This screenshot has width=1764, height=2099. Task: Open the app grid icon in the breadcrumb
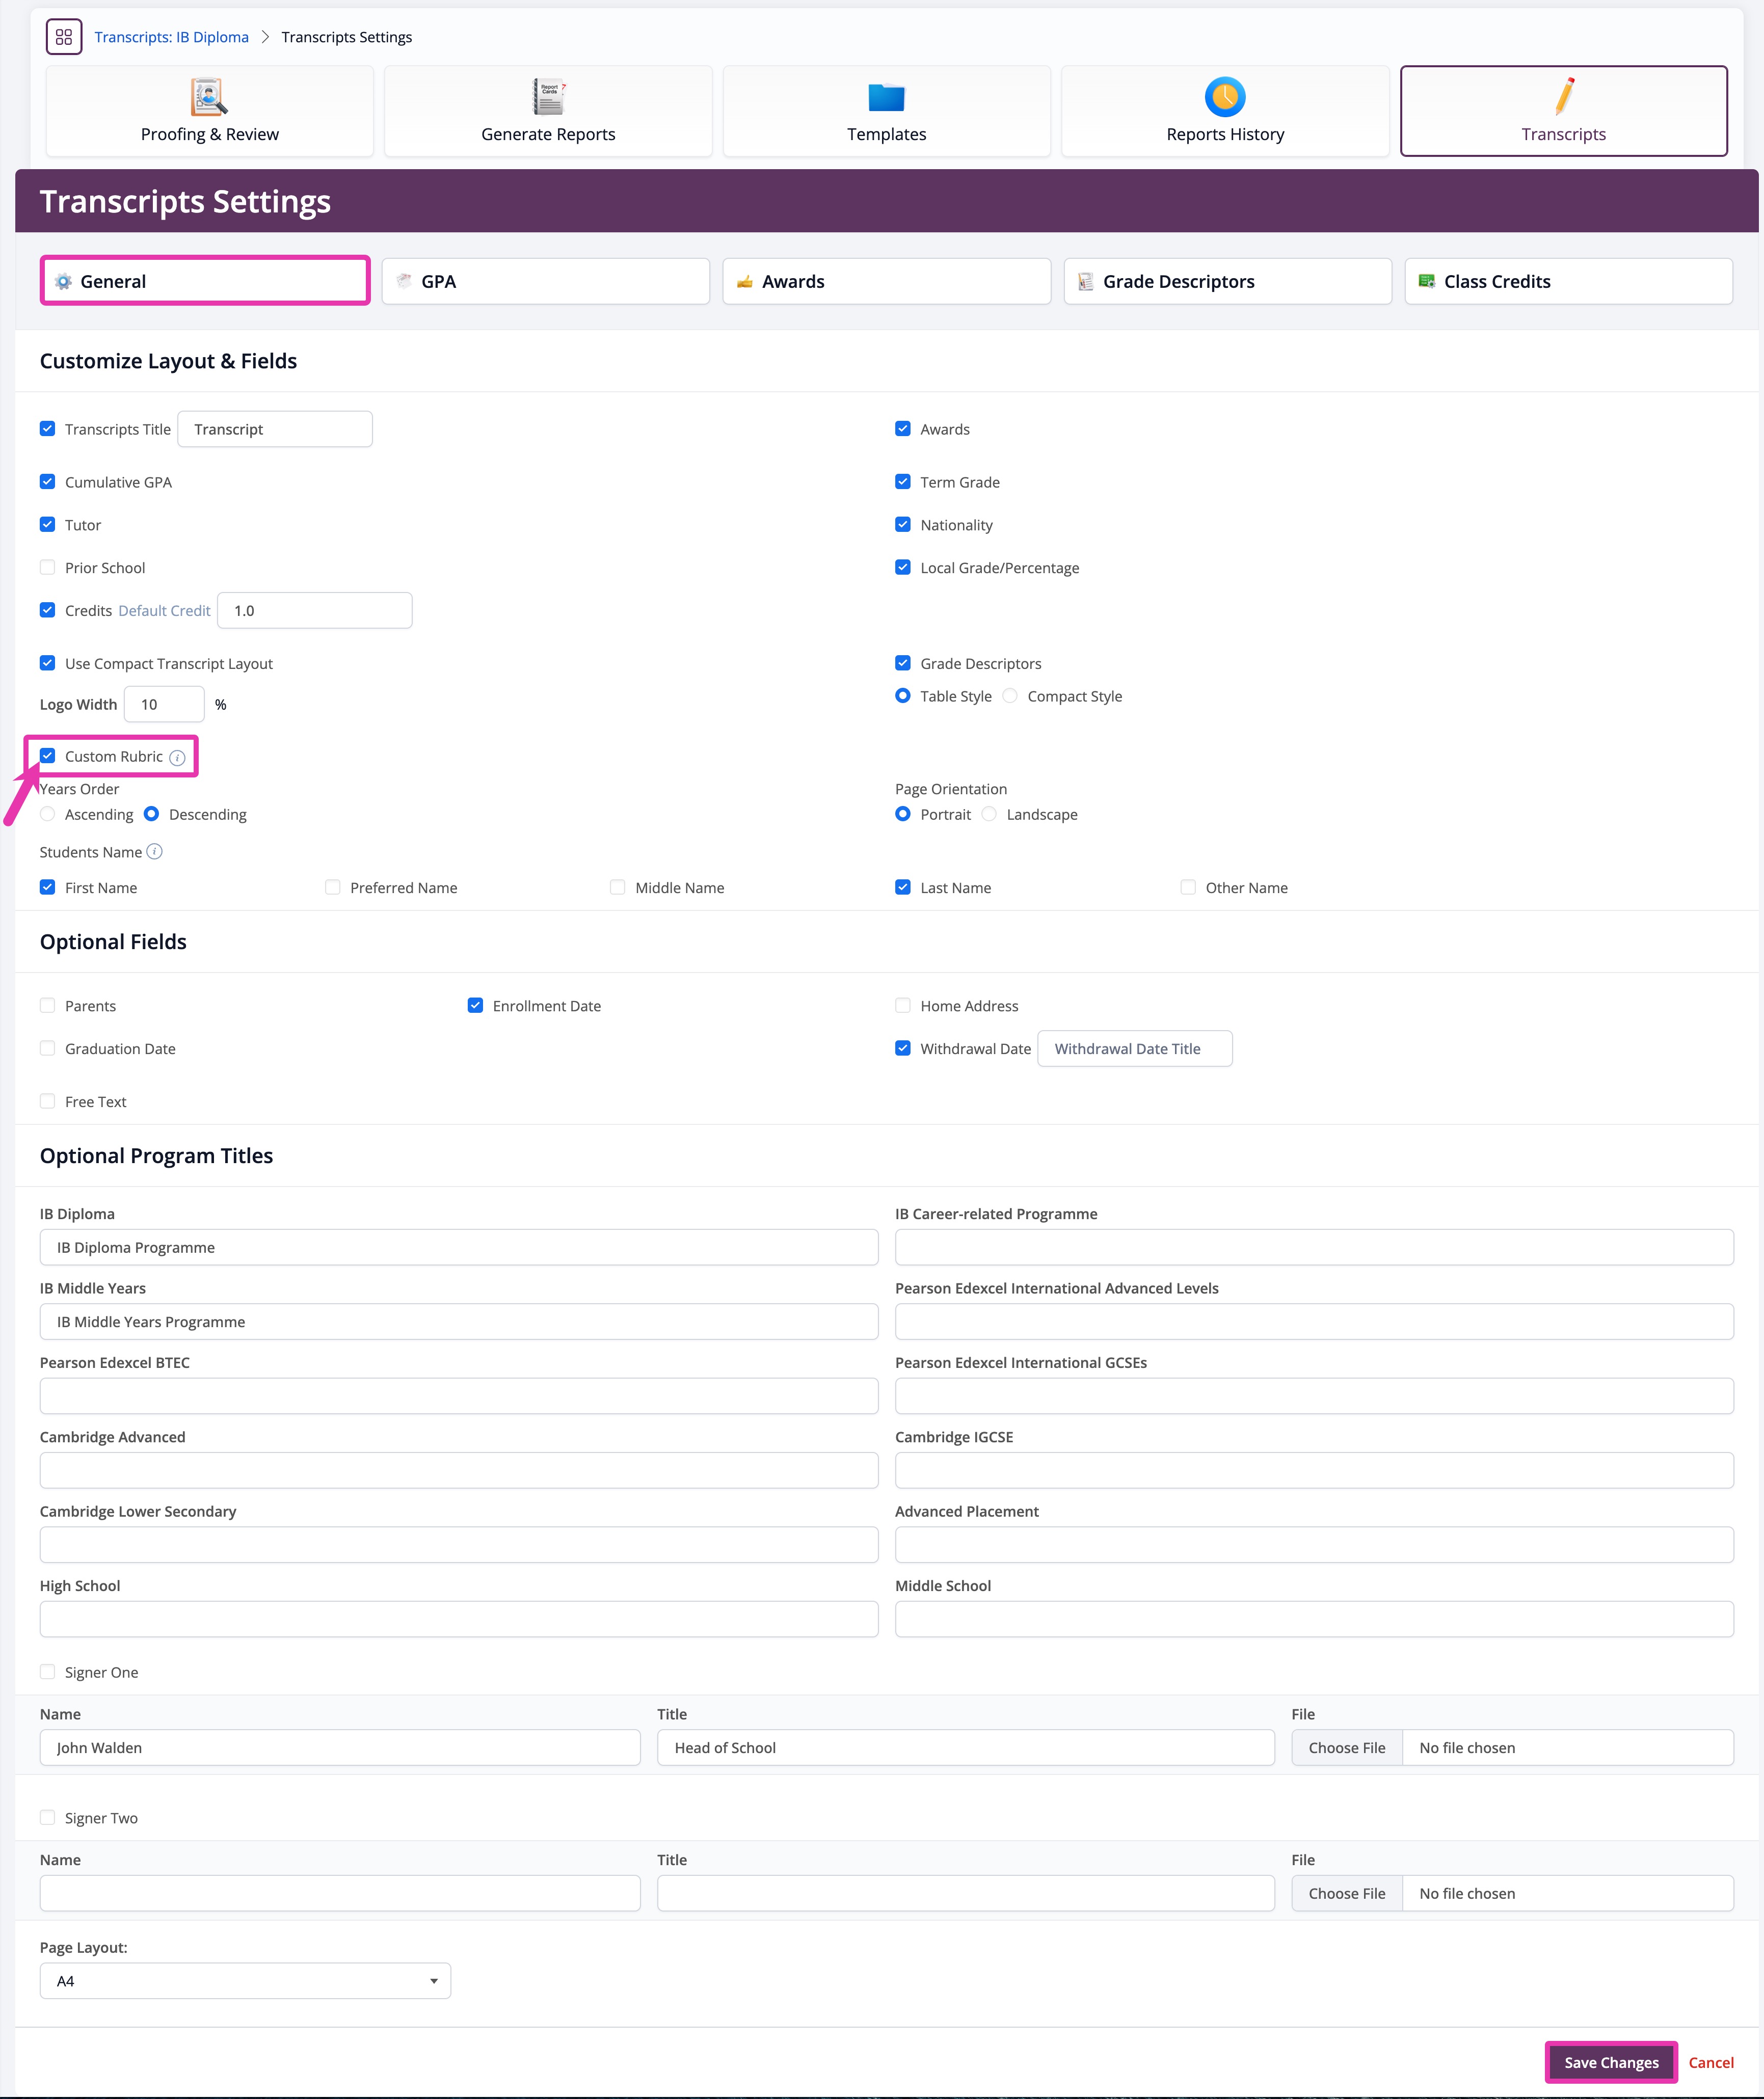[x=63, y=37]
